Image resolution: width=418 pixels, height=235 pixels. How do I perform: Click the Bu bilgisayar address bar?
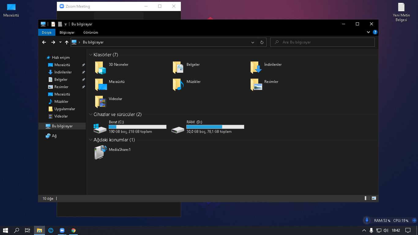(168, 42)
